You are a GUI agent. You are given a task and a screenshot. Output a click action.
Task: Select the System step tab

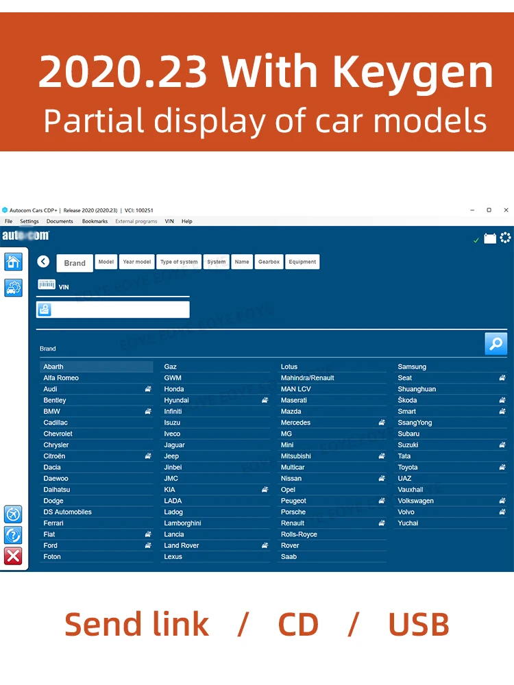tap(217, 262)
